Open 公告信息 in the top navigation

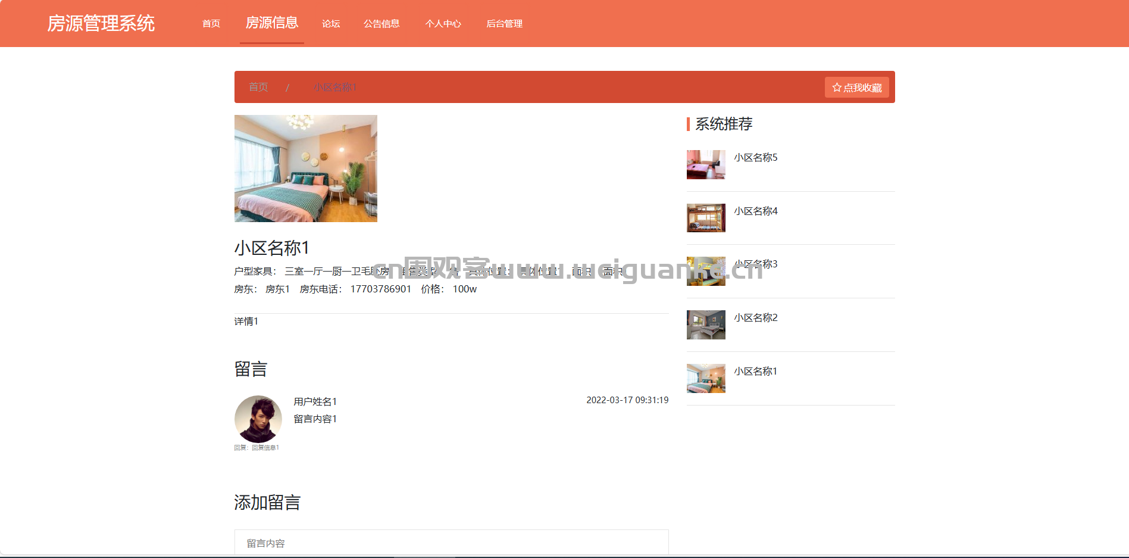(381, 24)
